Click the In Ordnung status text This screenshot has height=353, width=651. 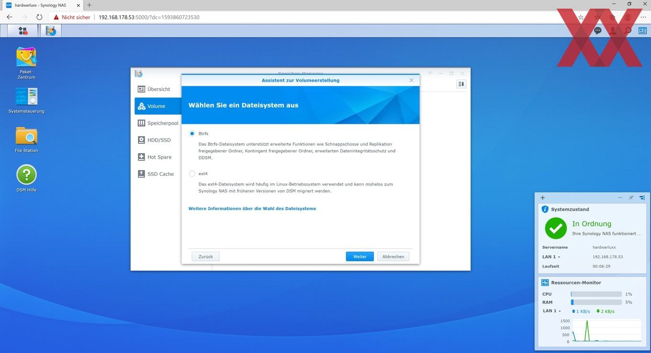coord(592,224)
